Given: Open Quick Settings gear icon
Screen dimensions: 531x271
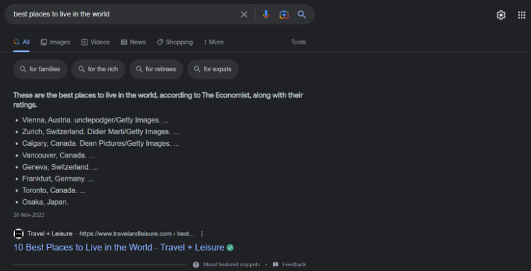Looking at the screenshot, I should coord(501,15).
